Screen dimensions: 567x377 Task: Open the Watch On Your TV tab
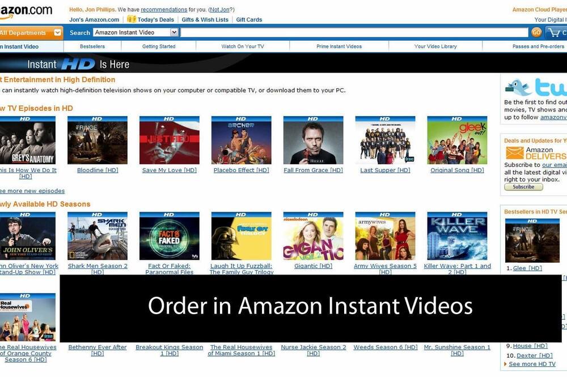tap(243, 46)
